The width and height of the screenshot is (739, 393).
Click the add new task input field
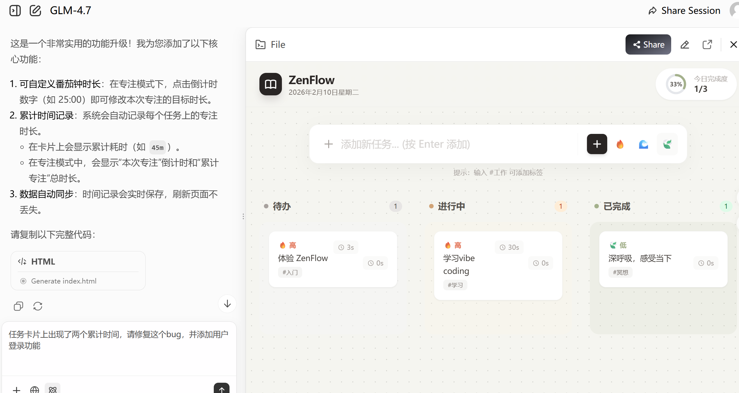coord(418,144)
